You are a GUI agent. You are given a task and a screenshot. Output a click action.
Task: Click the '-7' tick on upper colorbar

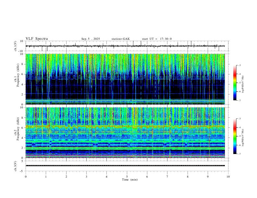[x=239, y=100]
